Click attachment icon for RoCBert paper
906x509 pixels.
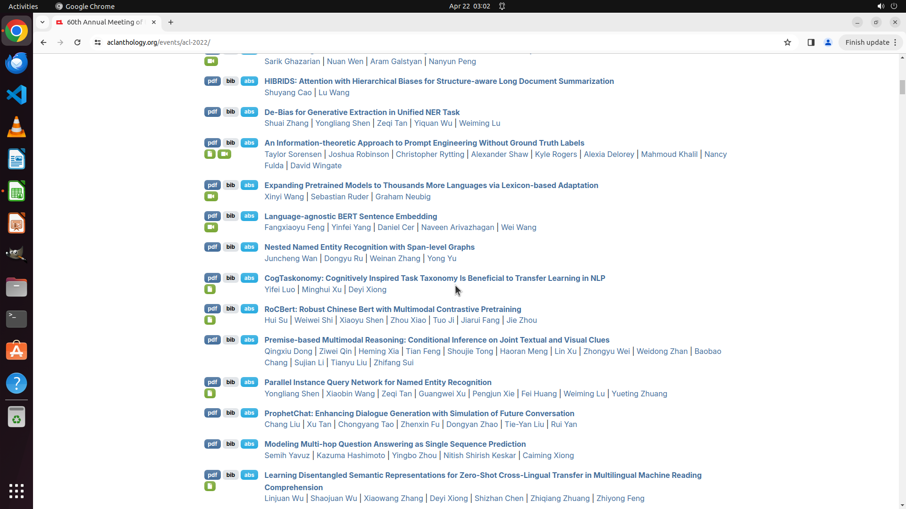click(210, 320)
